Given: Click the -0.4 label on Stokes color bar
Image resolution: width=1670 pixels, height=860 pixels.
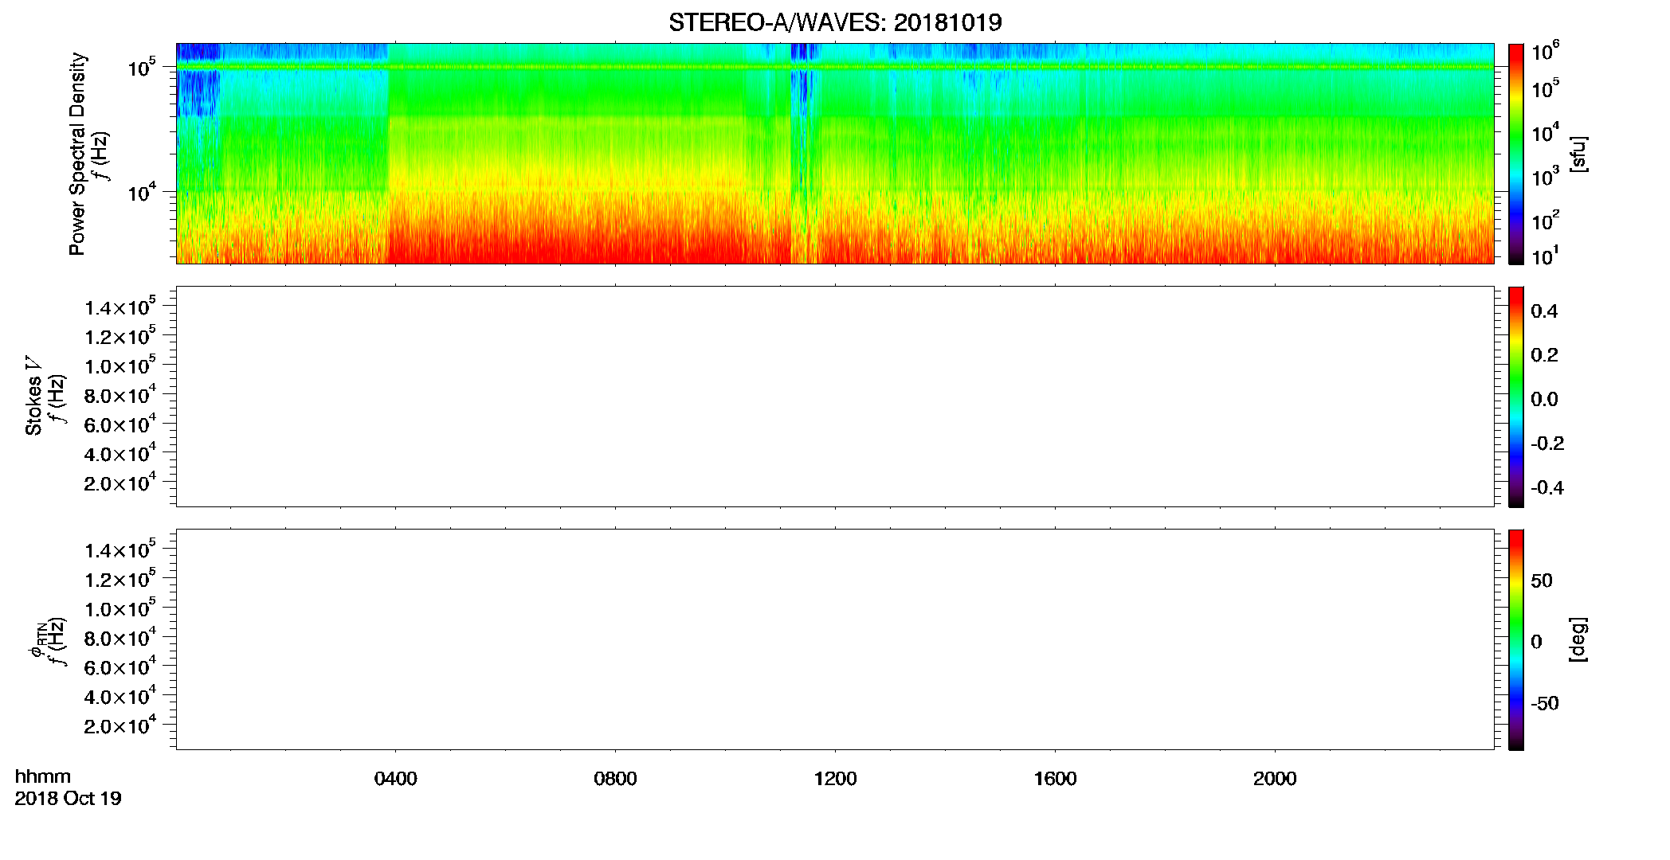Looking at the screenshot, I should (1547, 488).
